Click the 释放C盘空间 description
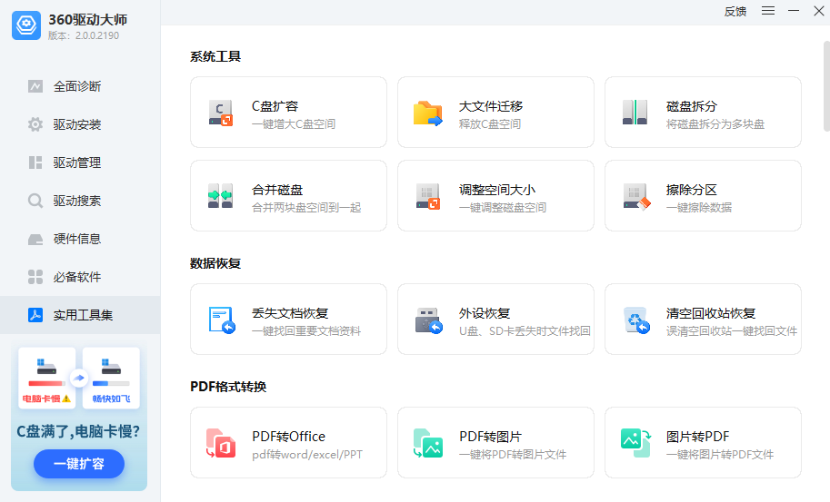830x502 pixels. click(490, 124)
